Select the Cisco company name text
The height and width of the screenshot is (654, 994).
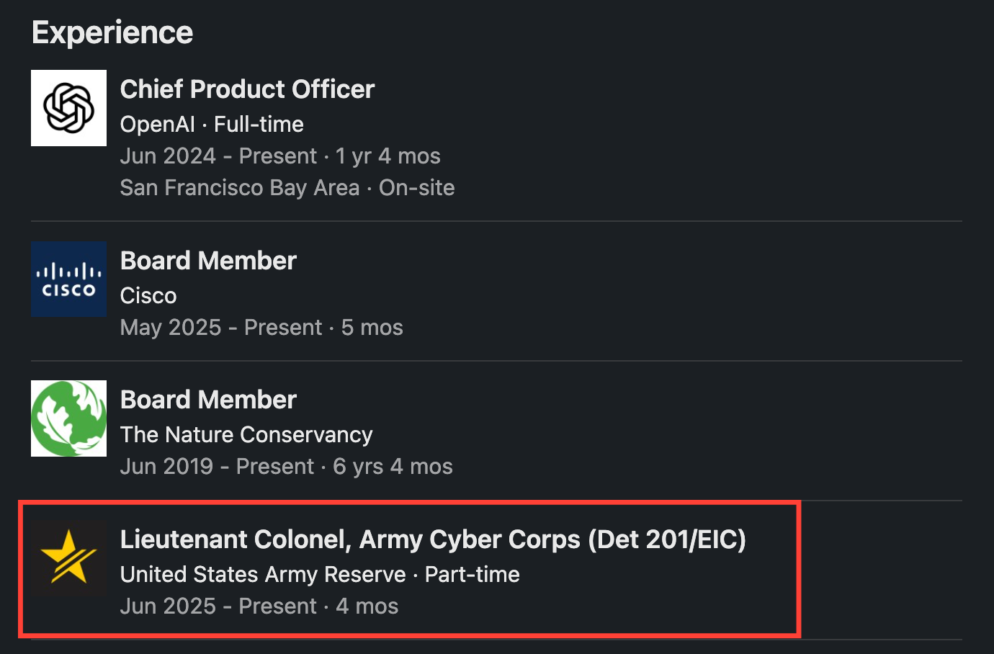tap(148, 296)
